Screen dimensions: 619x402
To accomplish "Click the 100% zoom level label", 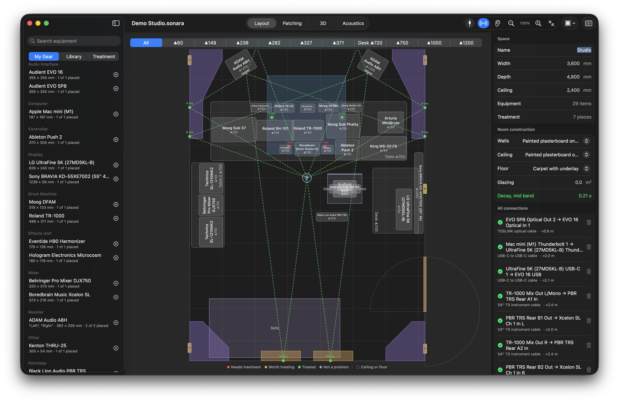I will tap(524, 23).
